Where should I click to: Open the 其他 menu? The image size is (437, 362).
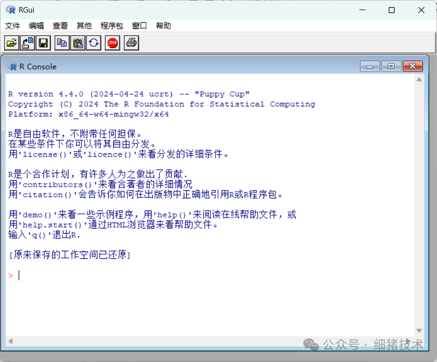point(84,26)
